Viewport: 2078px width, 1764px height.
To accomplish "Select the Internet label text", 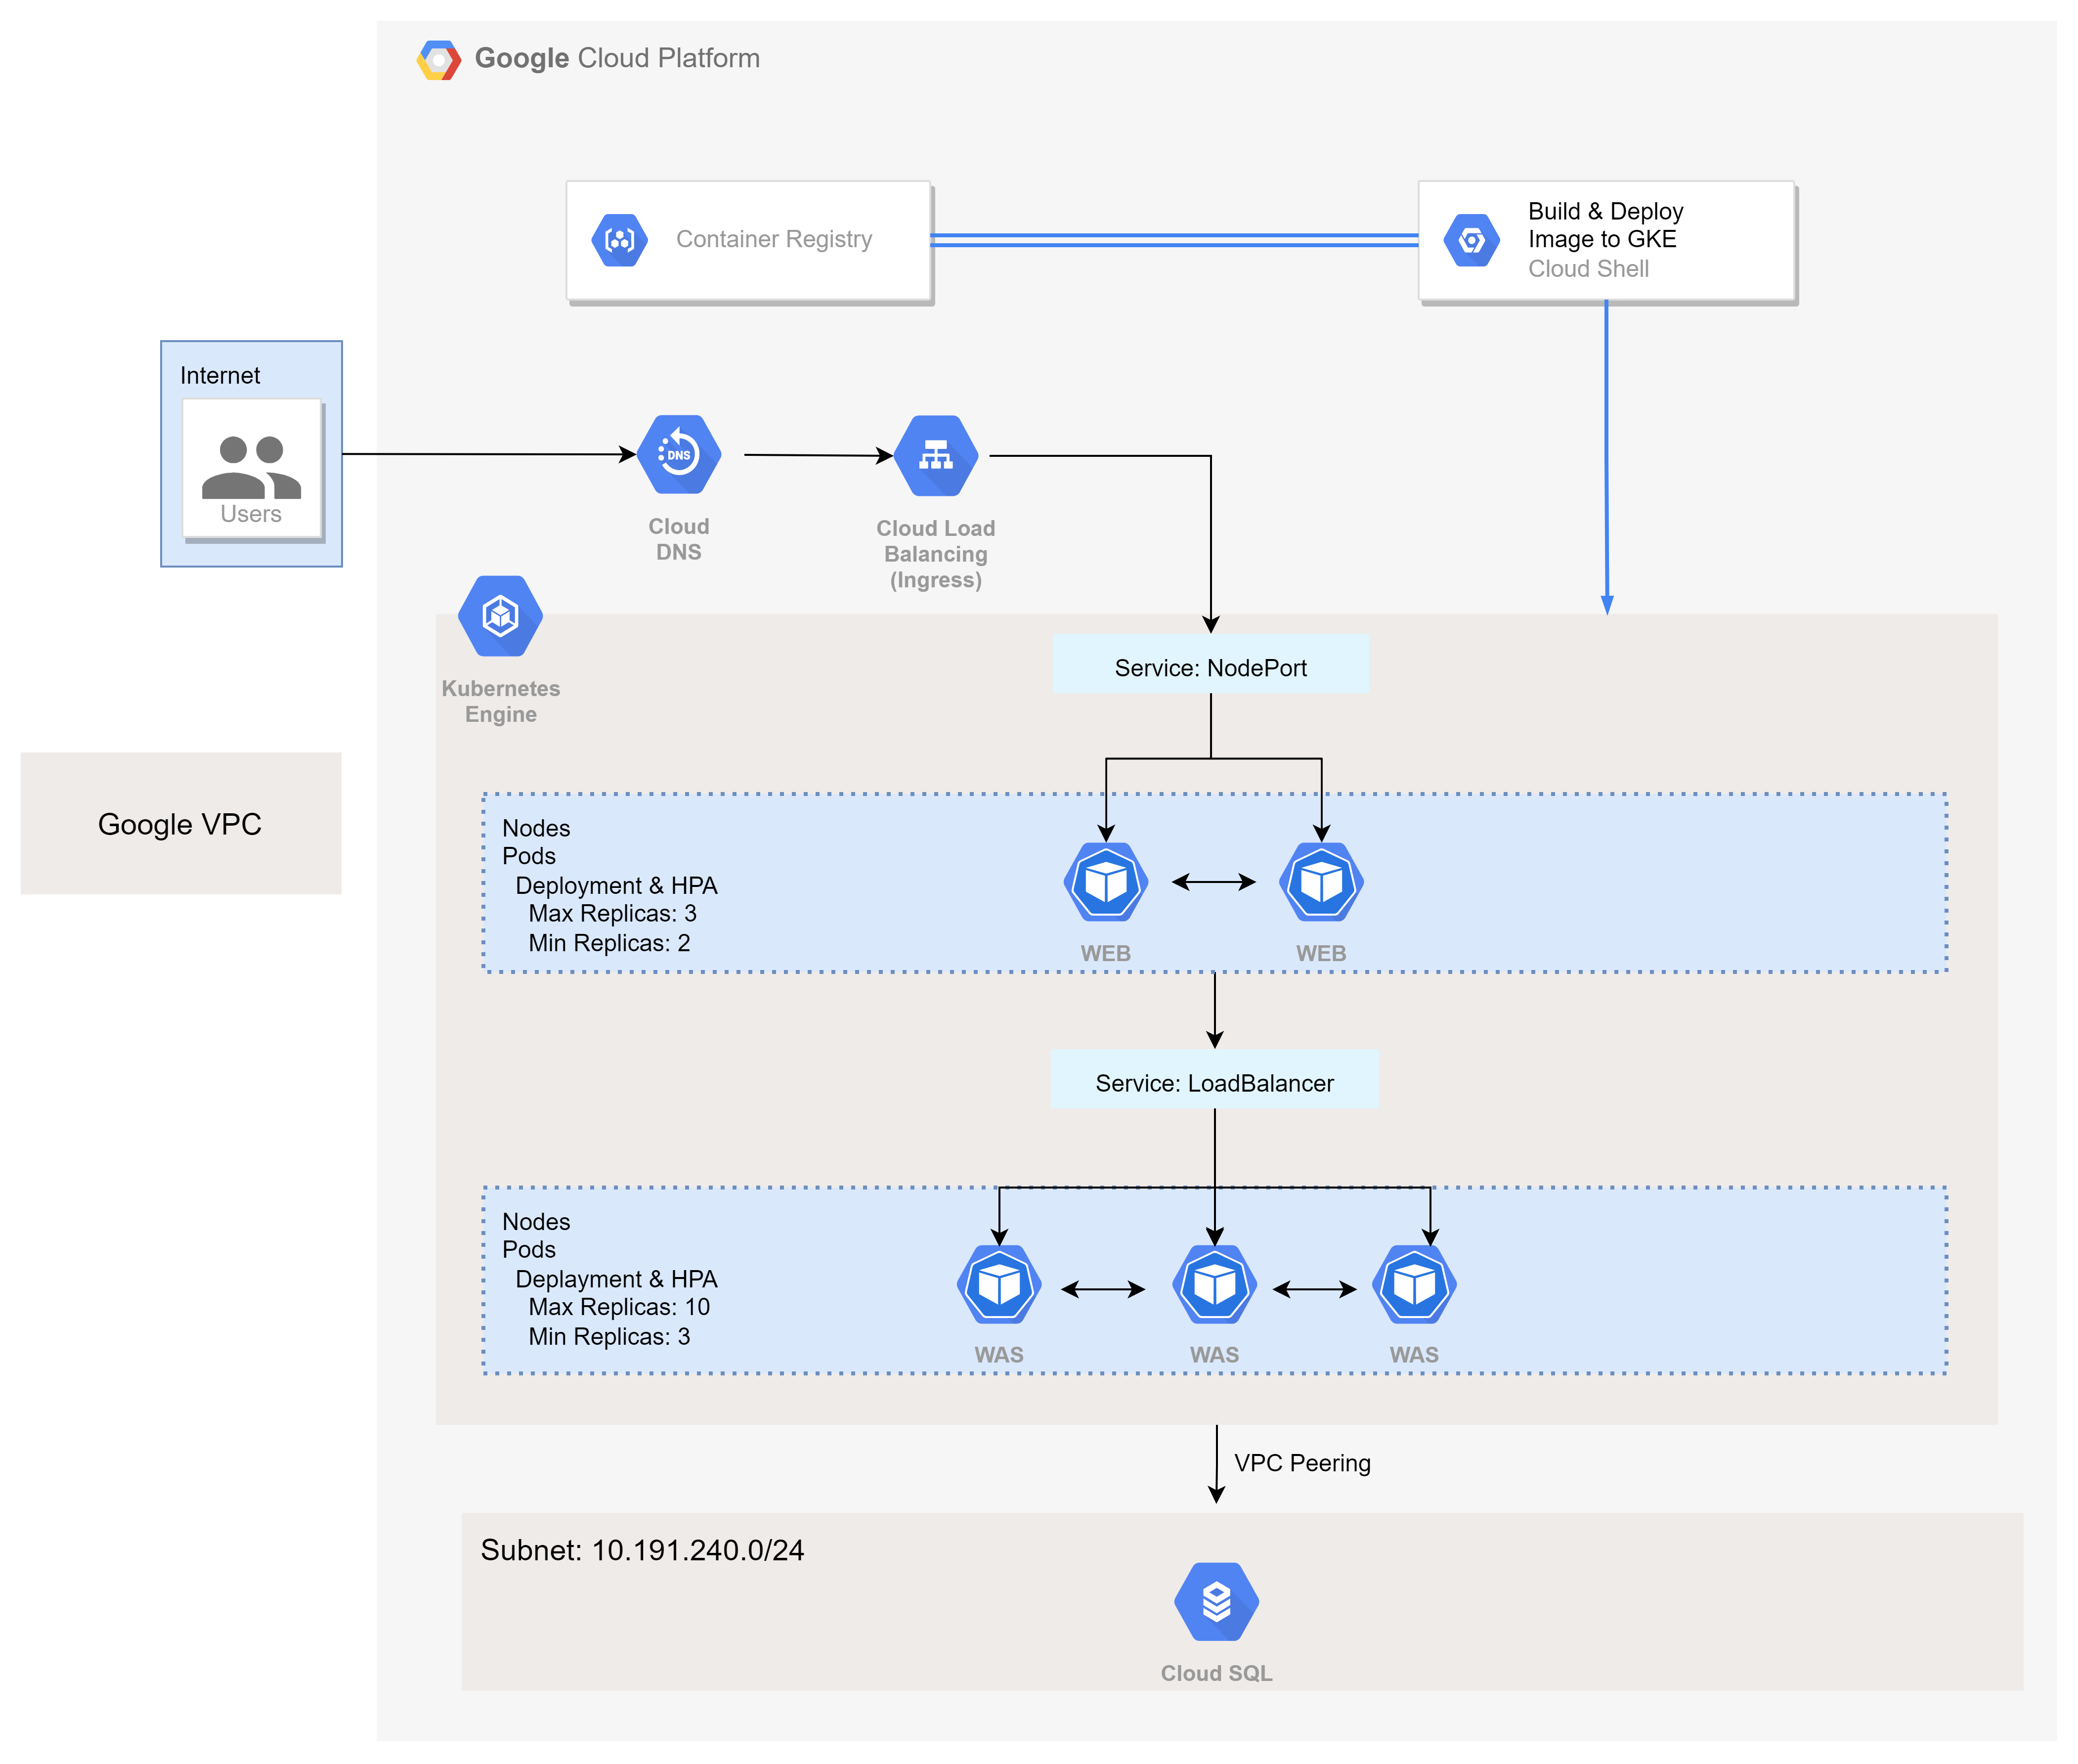I will [x=220, y=375].
